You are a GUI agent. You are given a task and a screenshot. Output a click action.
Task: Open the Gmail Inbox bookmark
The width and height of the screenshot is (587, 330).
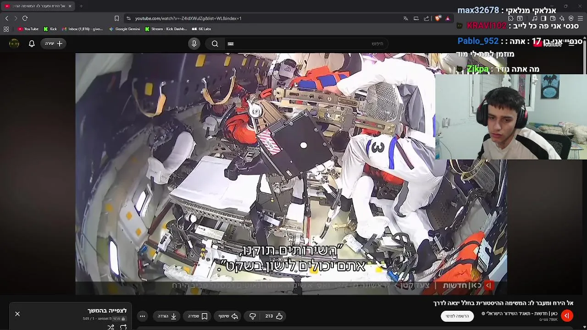click(83, 29)
